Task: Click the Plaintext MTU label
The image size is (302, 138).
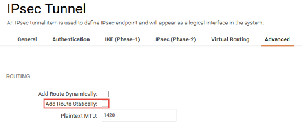Action: coord(79,116)
